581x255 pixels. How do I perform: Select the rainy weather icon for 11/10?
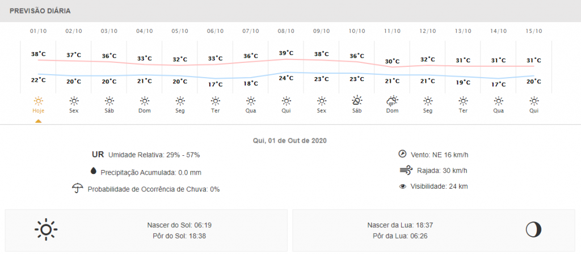[x=392, y=101]
